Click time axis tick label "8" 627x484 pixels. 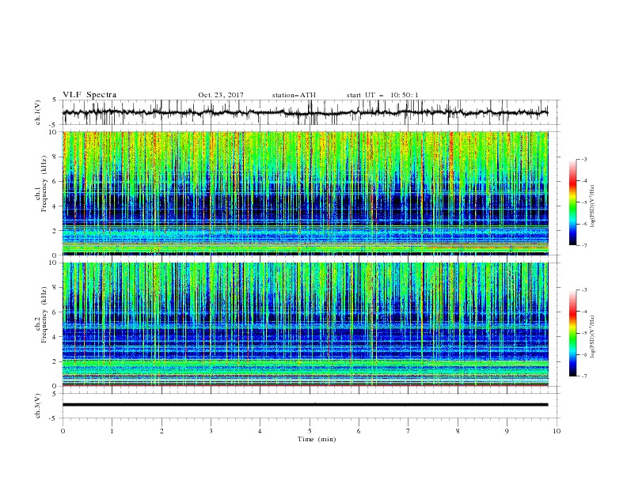click(x=458, y=431)
